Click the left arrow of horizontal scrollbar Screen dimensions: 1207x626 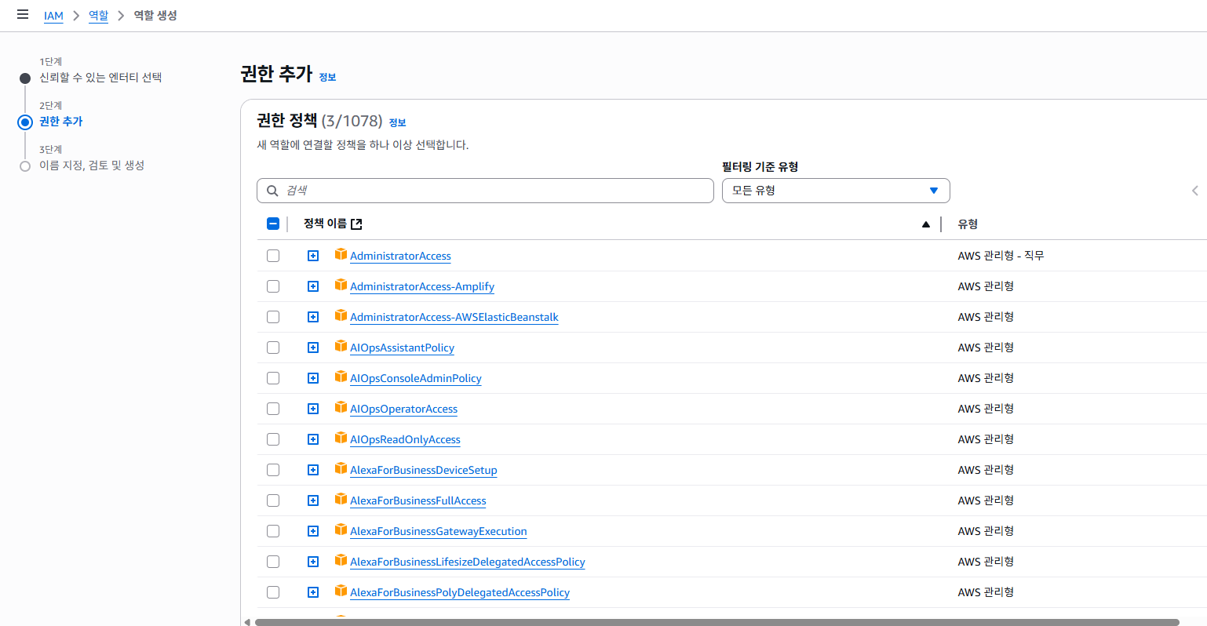(x=247, y=622)
